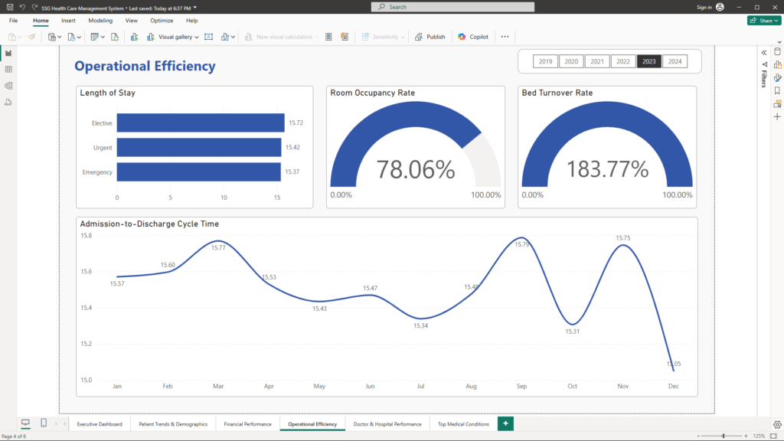The image size is (784, 441).
Task: Open the Model view icon
Action: [x=8, y=86]
